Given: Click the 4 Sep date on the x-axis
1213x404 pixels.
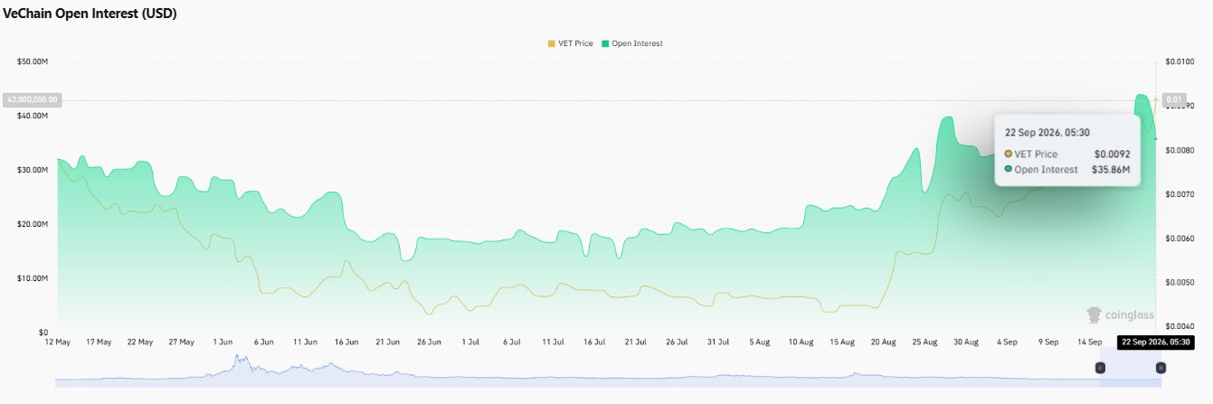Looking at the screenshot, I should point(1008,343).
